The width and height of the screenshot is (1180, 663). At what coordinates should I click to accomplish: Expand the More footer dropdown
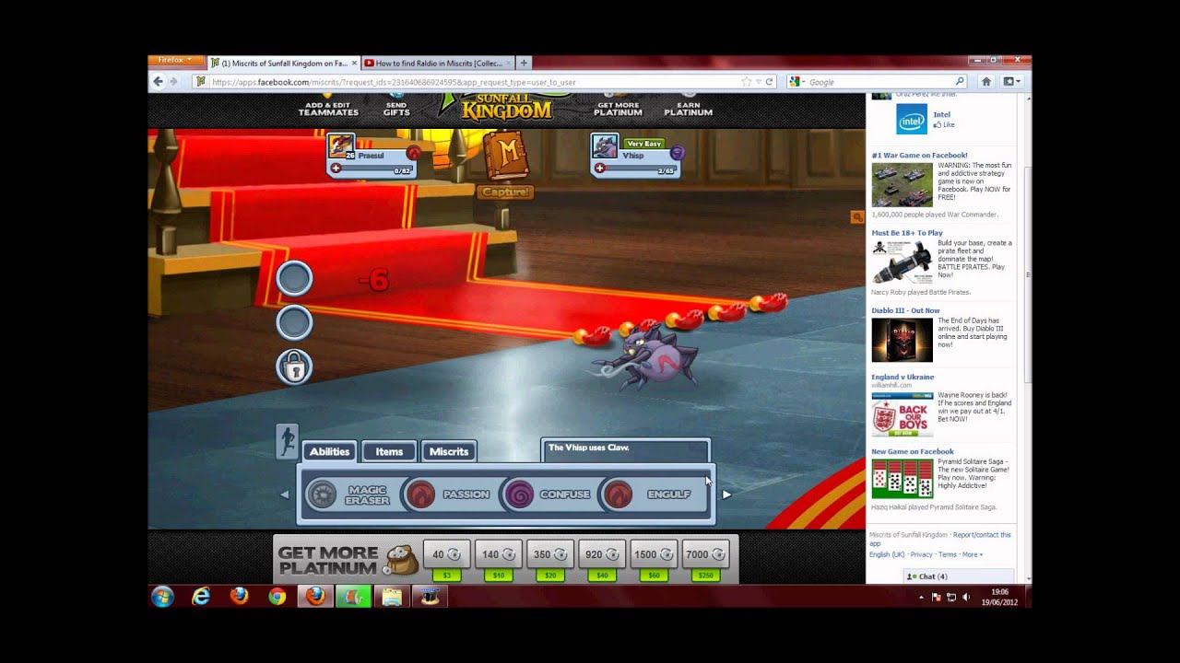tap(973, 554)
